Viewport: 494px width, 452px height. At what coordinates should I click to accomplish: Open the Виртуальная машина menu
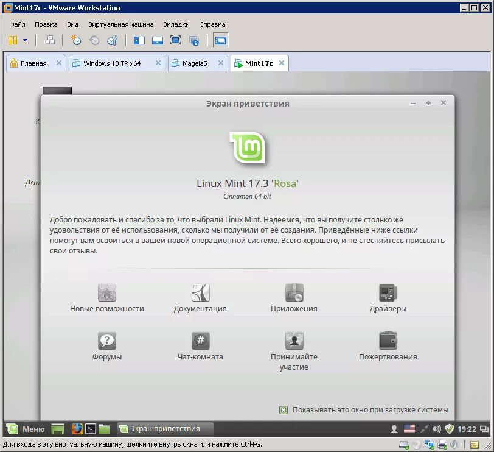pos(120,24)
